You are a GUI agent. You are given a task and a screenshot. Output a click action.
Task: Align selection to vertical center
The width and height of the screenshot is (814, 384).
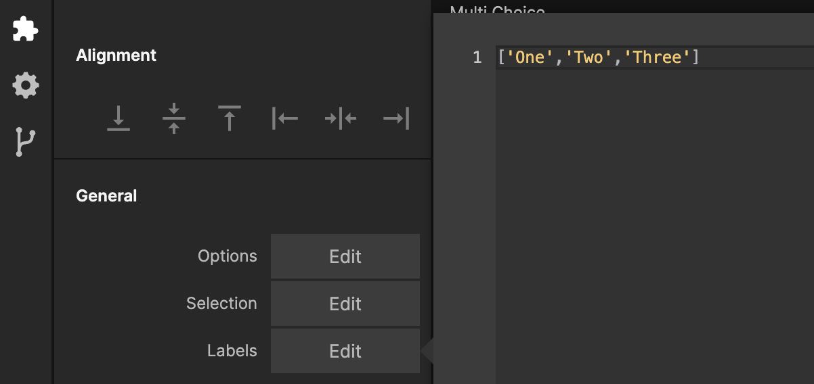174,119
